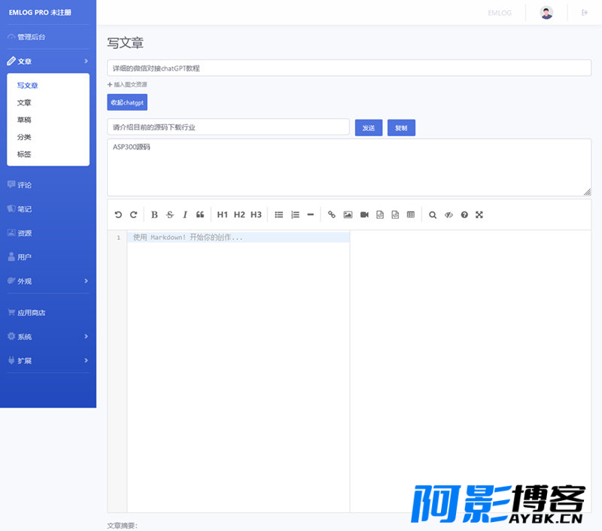
Task: Open the 标签 tags submenu item
Action: pos(24,154)
